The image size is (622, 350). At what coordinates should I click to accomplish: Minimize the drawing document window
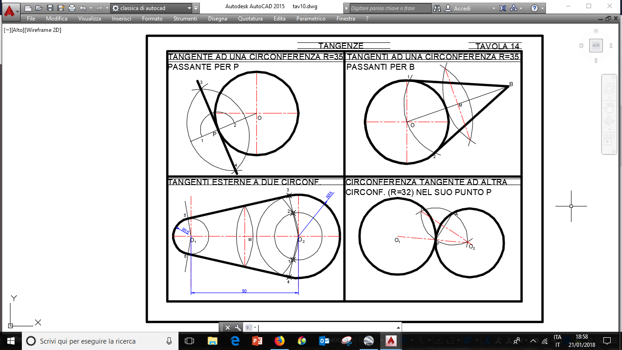(600, 19)
